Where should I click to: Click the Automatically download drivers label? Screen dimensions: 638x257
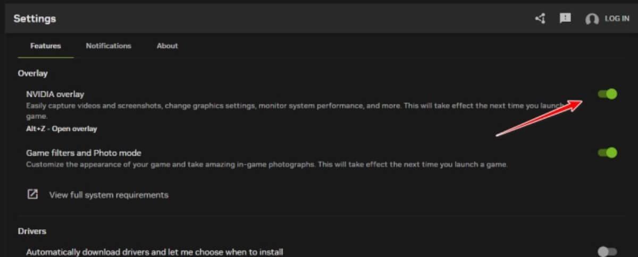point(155,252)
